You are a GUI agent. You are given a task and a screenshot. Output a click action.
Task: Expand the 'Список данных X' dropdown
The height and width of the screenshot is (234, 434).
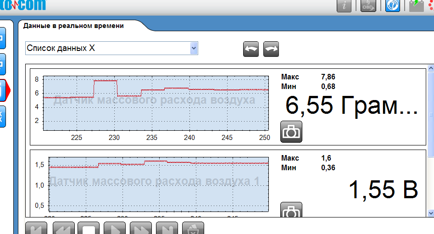click(194, 48)
